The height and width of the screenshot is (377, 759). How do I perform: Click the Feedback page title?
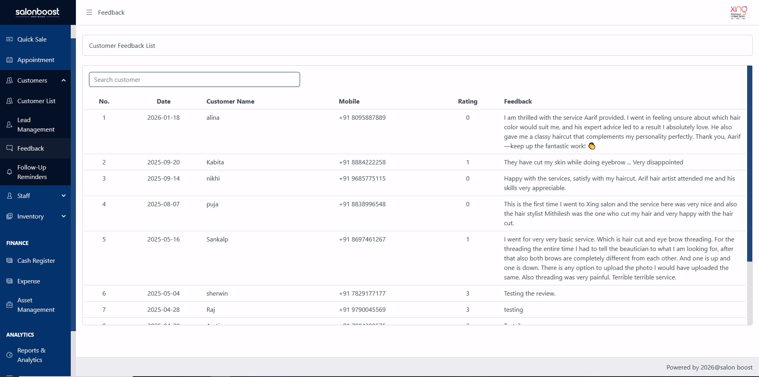click(x=111, y=12)
